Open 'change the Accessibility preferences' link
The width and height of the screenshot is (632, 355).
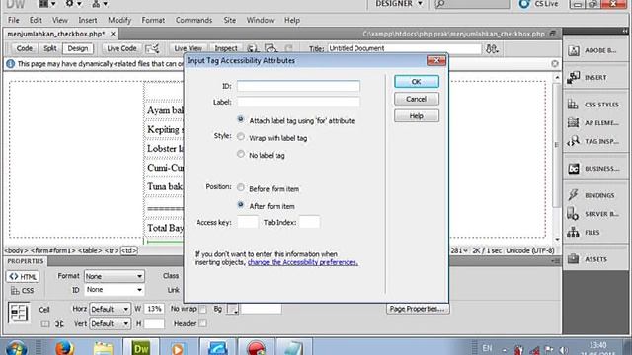tap(303, 262)
